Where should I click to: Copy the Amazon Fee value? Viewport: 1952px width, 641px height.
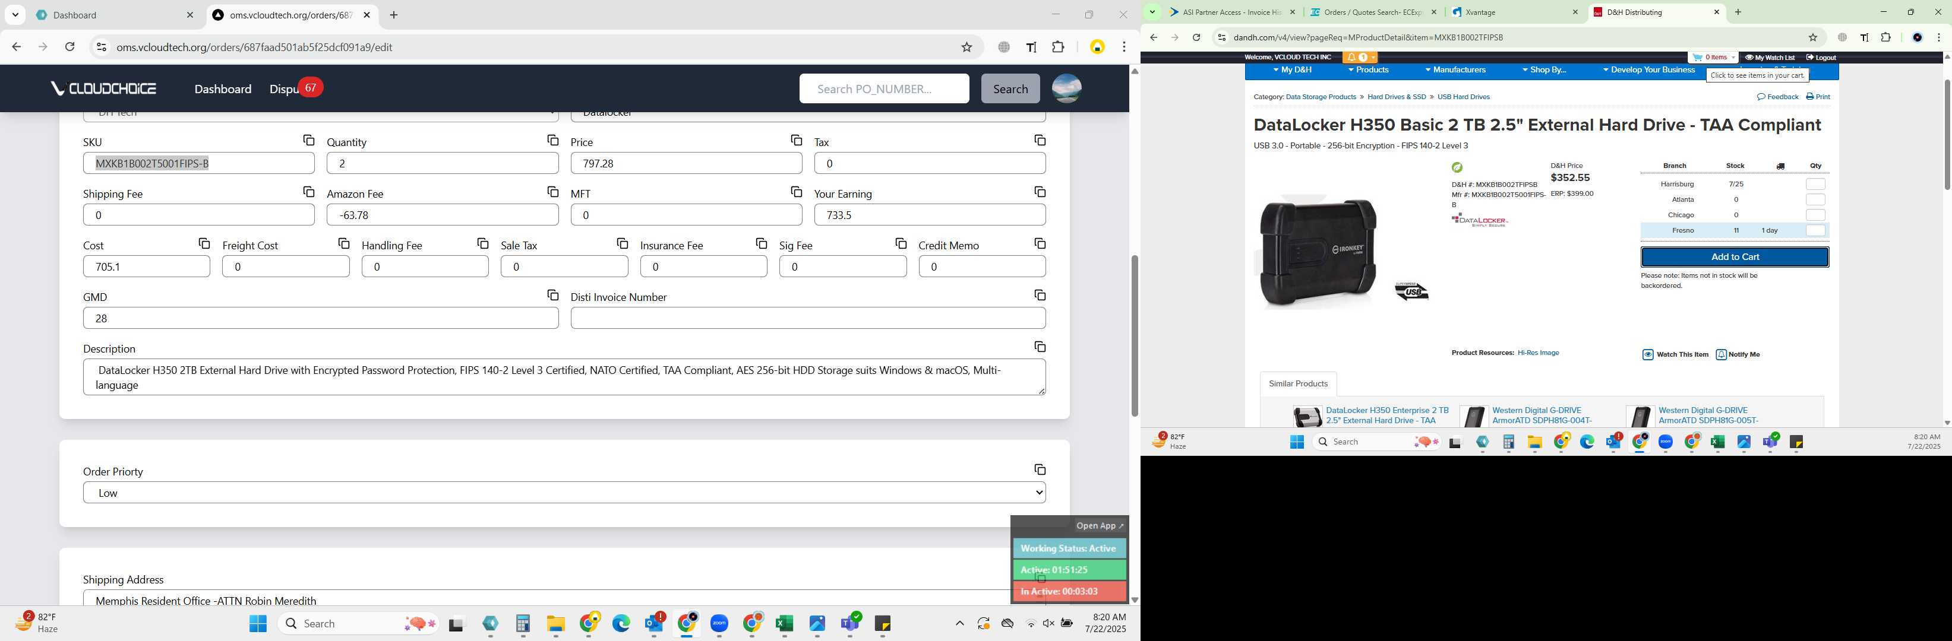point(552,192)
